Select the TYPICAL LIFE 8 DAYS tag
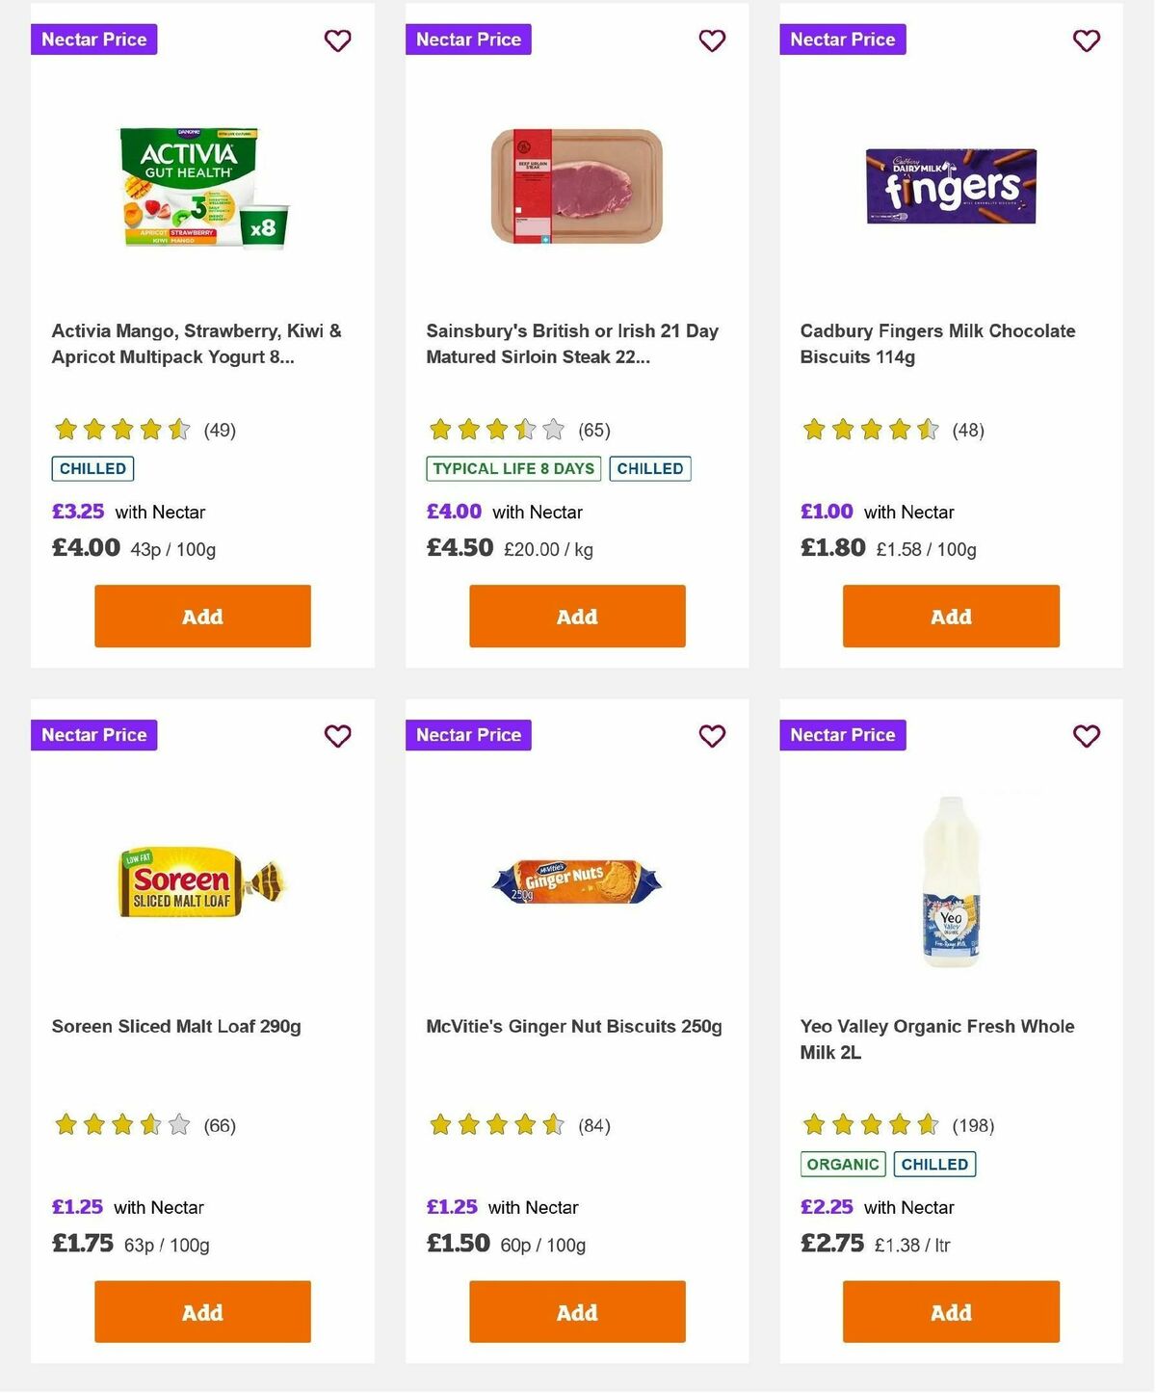This screenshot has height=1393, width=1156. (x=512, y=469)
